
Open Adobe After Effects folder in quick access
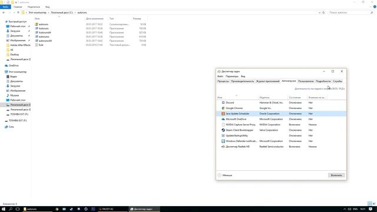point(20,45)
